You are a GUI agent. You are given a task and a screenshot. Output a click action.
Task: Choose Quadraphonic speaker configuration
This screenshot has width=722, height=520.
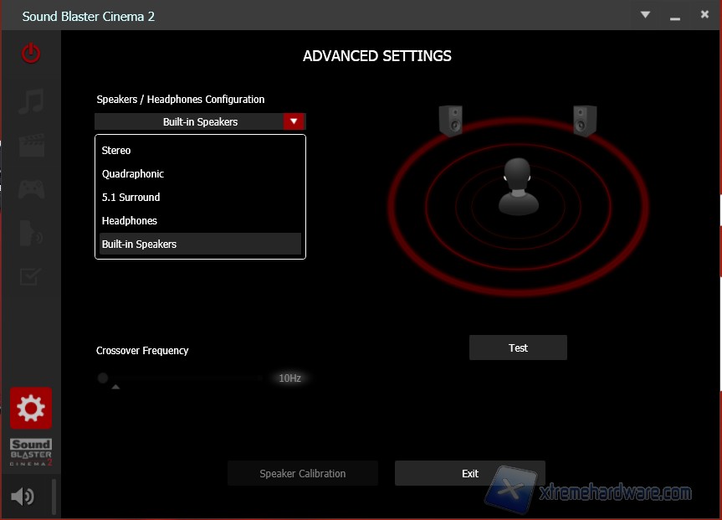133,174
